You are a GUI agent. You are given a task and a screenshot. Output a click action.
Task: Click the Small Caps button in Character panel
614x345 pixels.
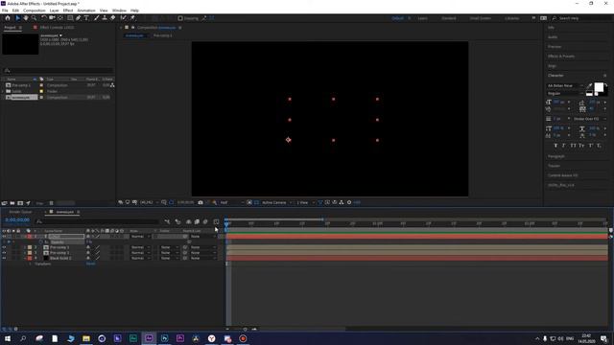click(x=581, y=146)
